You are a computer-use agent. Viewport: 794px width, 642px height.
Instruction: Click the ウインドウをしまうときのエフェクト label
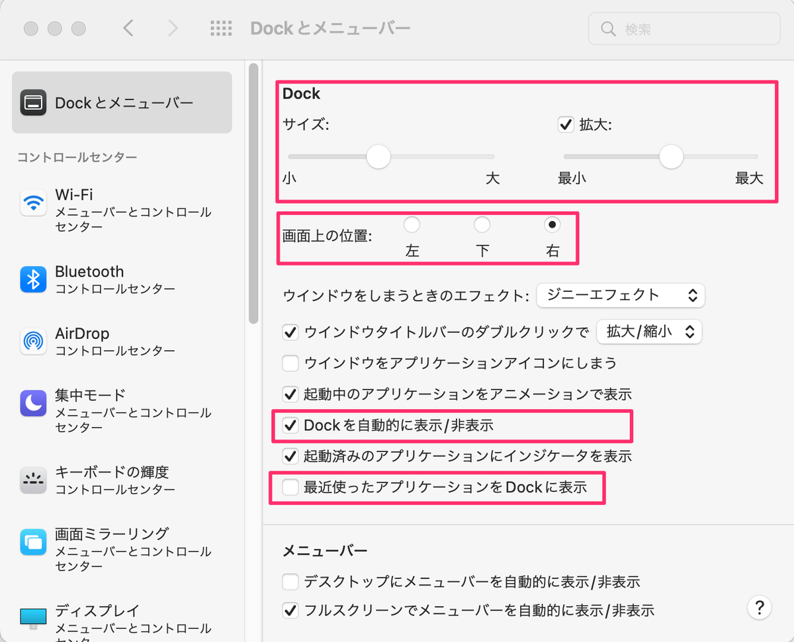click(x=406, y=296)
